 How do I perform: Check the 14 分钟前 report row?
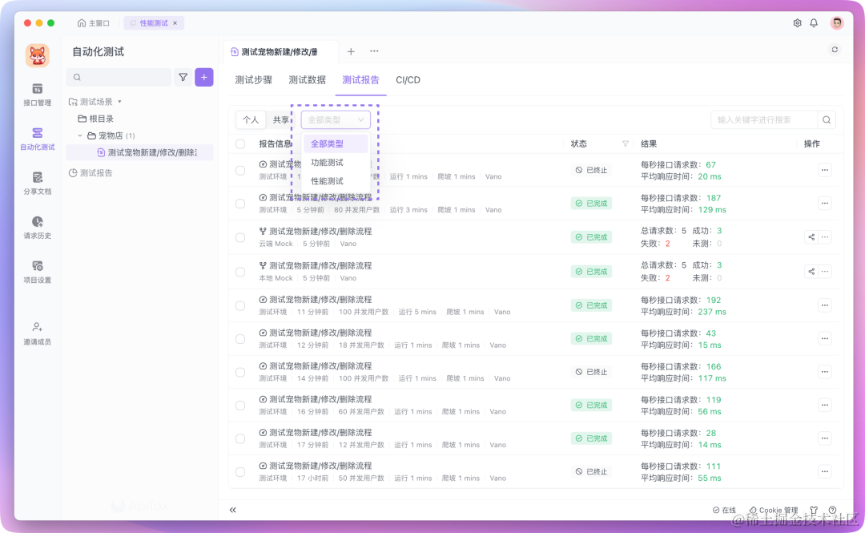click(x=240, y=372)
